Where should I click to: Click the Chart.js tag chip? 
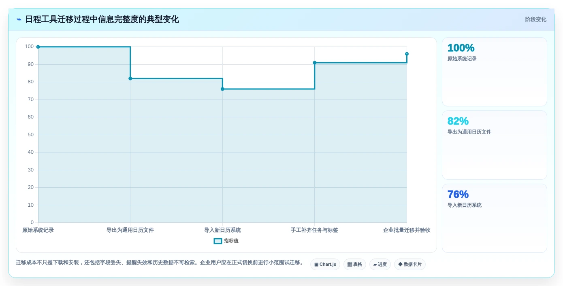[x=325, y=264]
